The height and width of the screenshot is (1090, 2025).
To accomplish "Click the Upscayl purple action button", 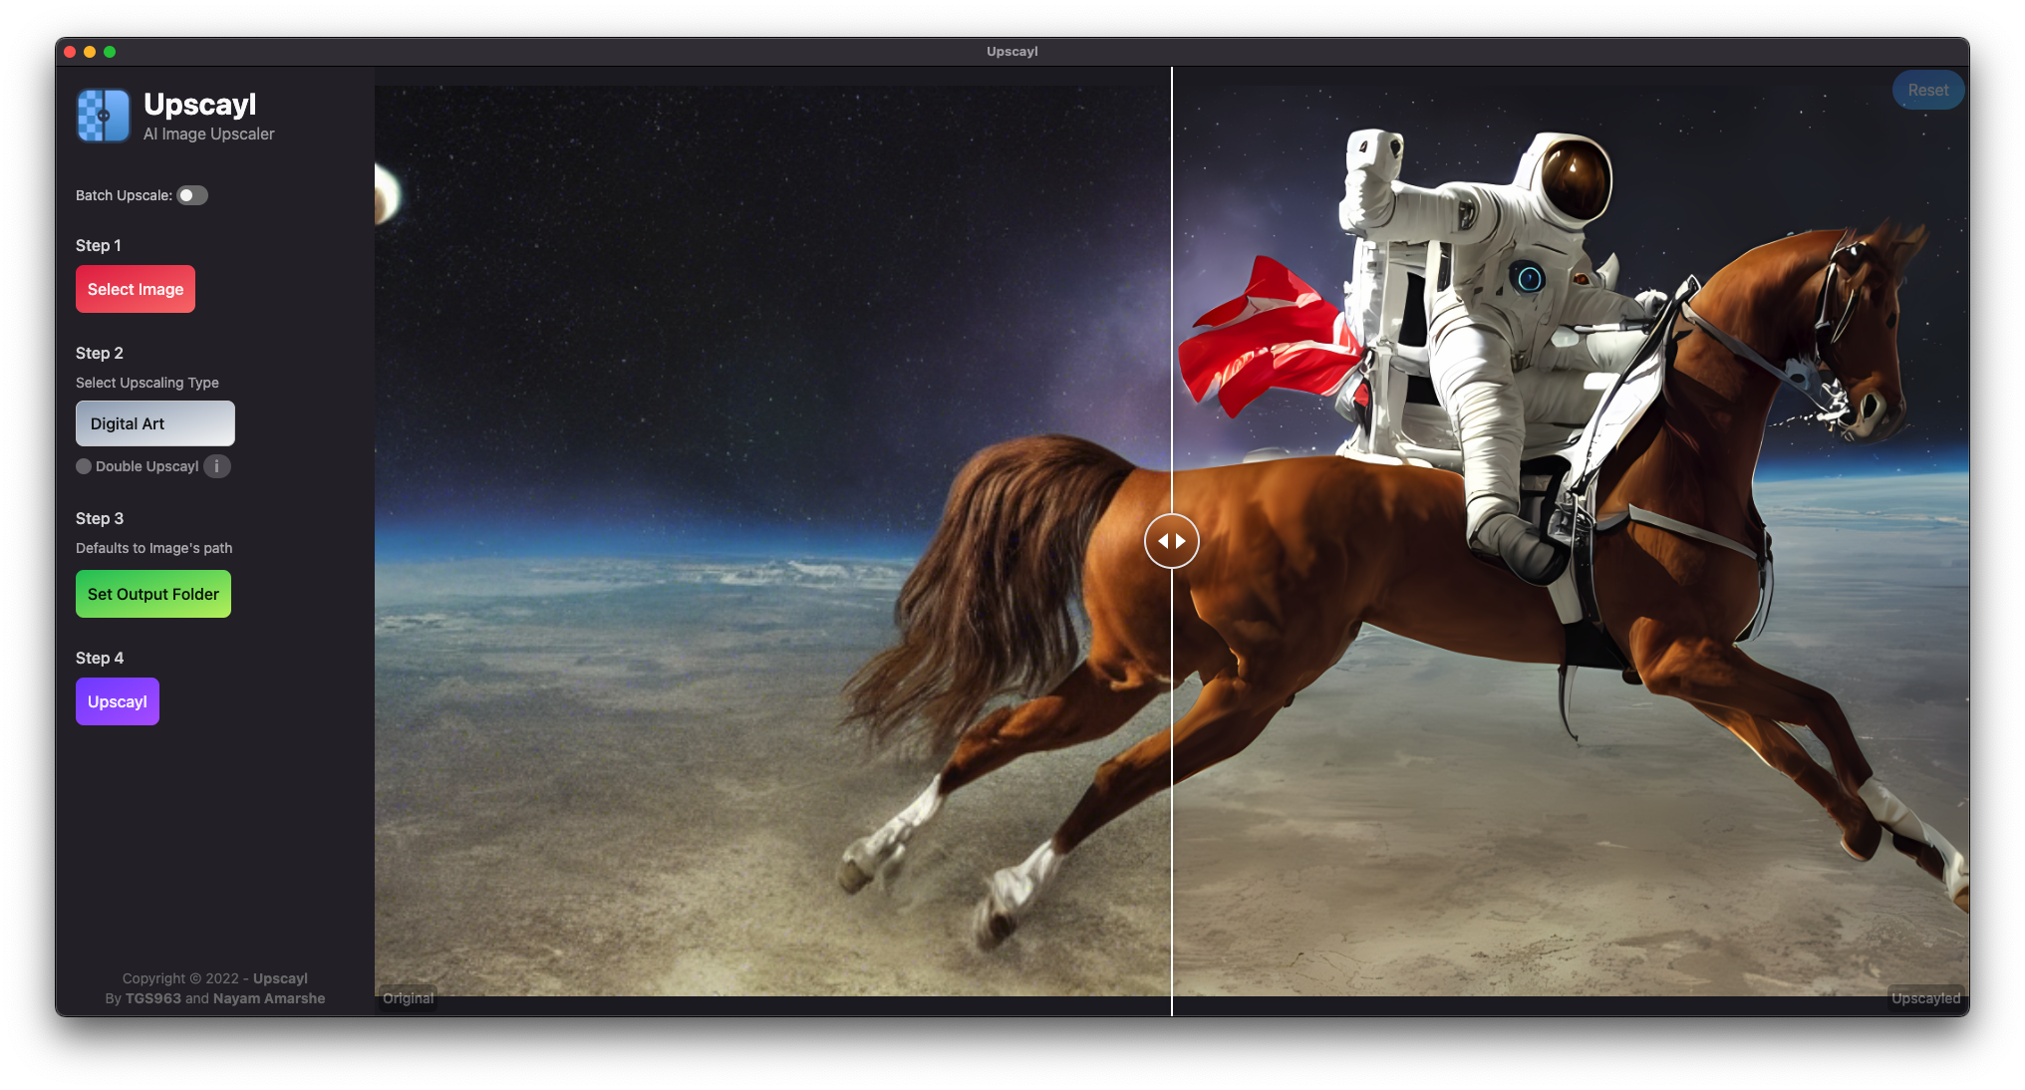I will pos(116,699).
